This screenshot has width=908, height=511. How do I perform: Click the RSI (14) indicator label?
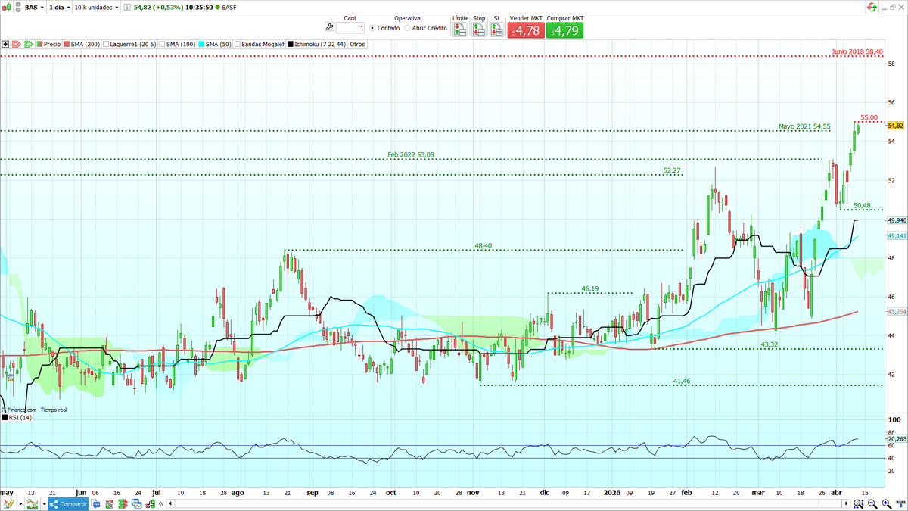(17, 417)
